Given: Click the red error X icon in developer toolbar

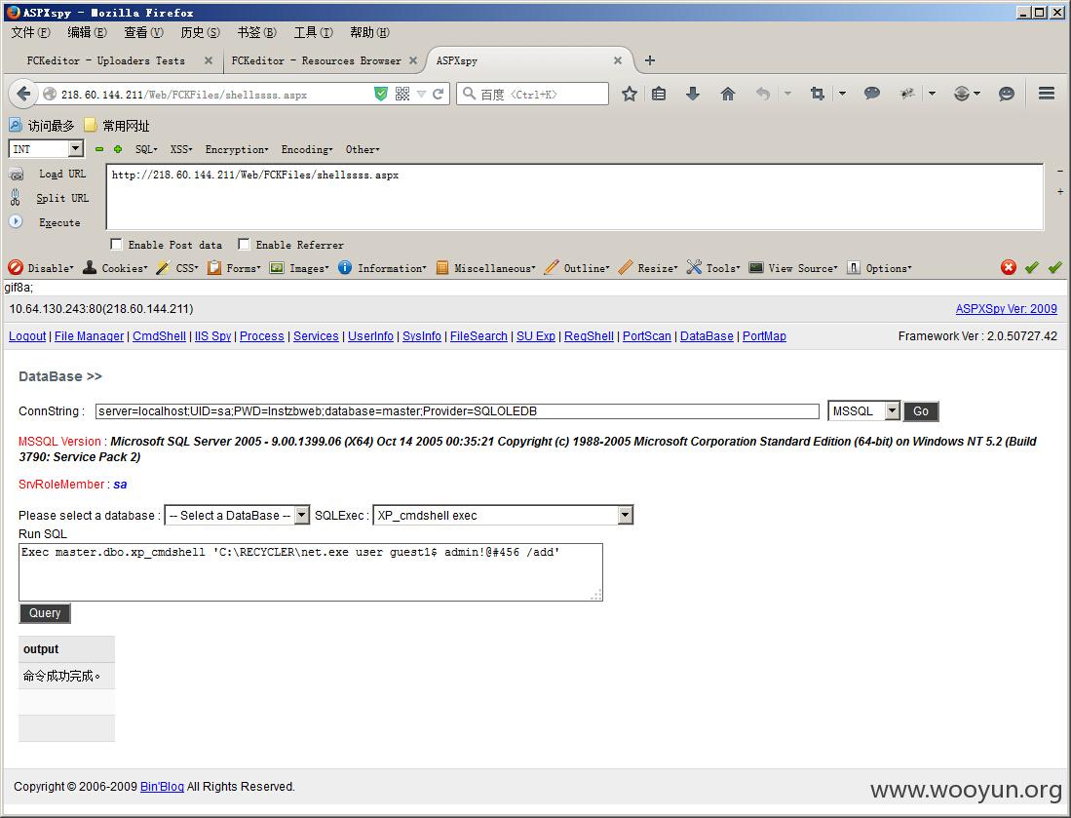Looking at the screenshot, I should tap(1009, 267).
